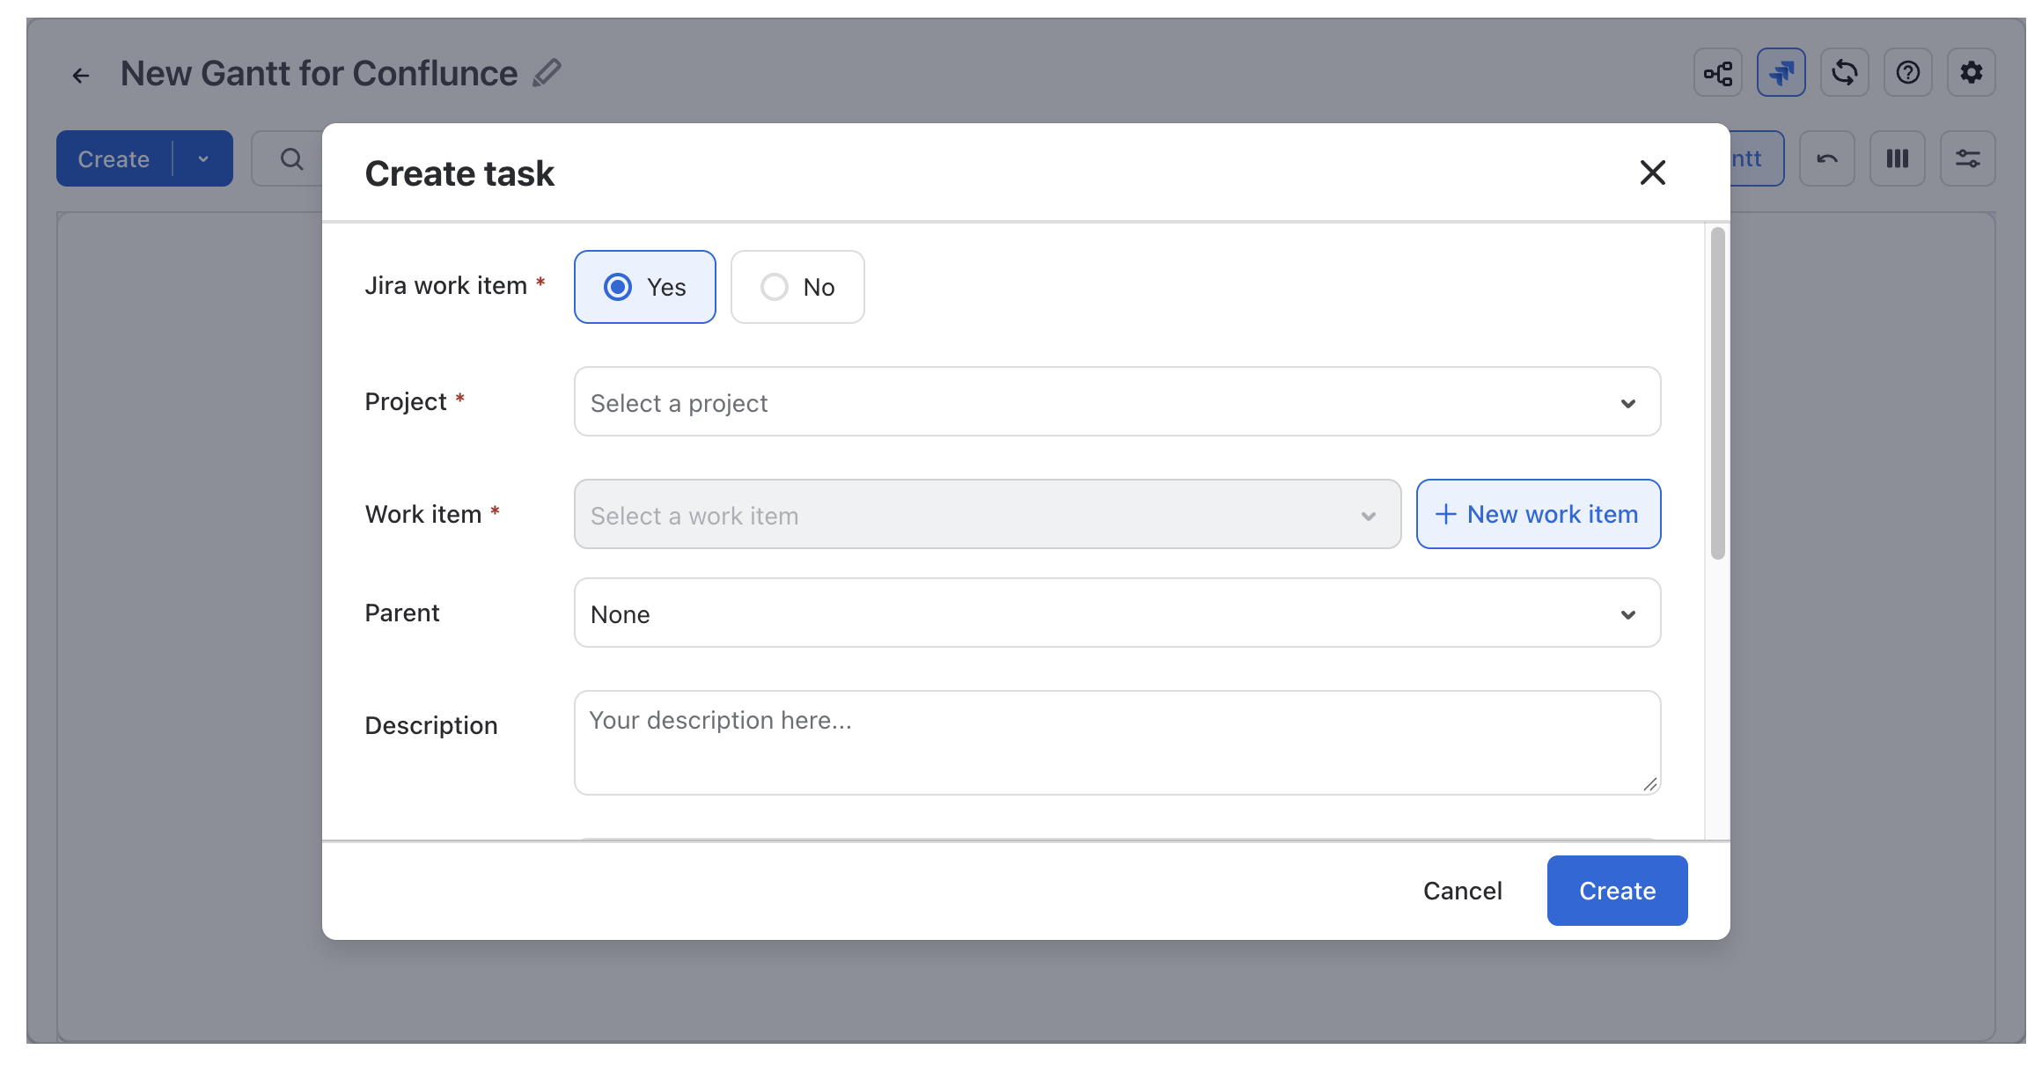Select Yes for Jira work item
2042x1086 pixels.
point(644,287)
